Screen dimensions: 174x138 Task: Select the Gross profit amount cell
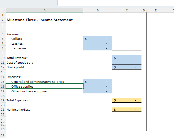(x=127, y=67)
